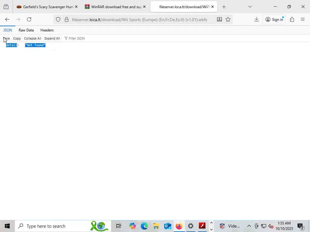Open the NFL Video news widget
The height and width of the screenshot is (232, 310).
(230, 226)
